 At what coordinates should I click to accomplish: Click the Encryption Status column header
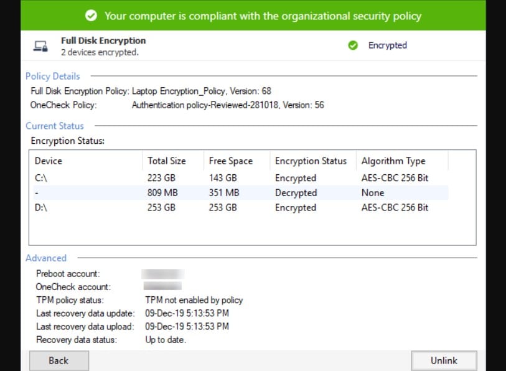coord(313,161)
